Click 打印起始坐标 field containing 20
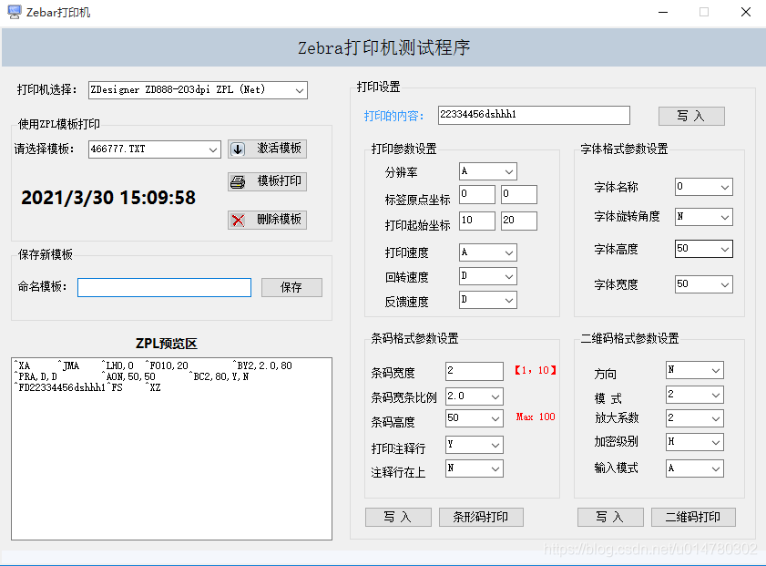The height and width of the screenshot is (566, 766). click(x=519, y=221)
